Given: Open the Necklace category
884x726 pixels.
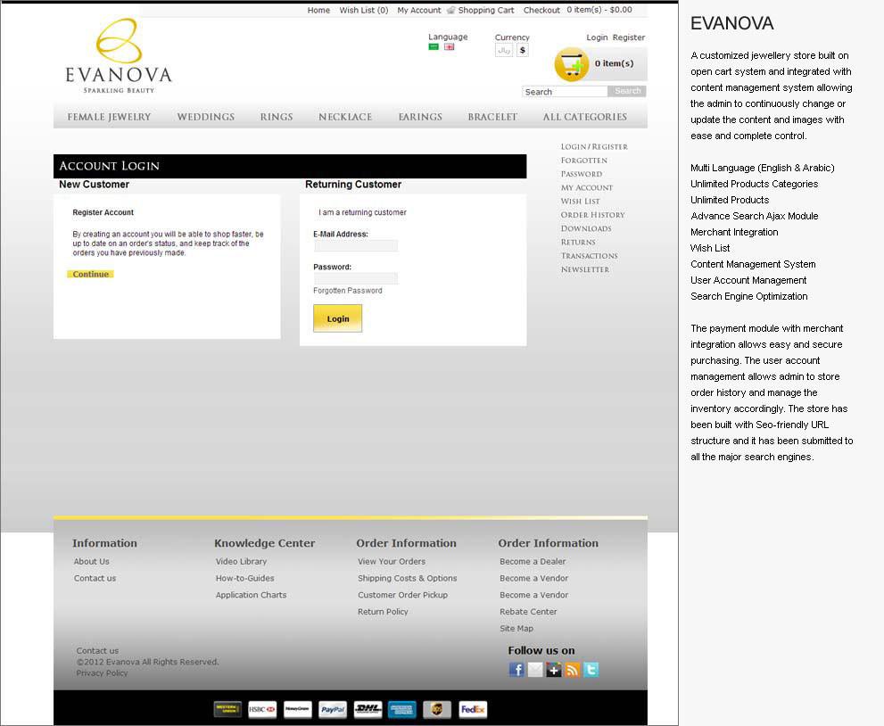Looking at the screenshot, I should click(345, 117).
